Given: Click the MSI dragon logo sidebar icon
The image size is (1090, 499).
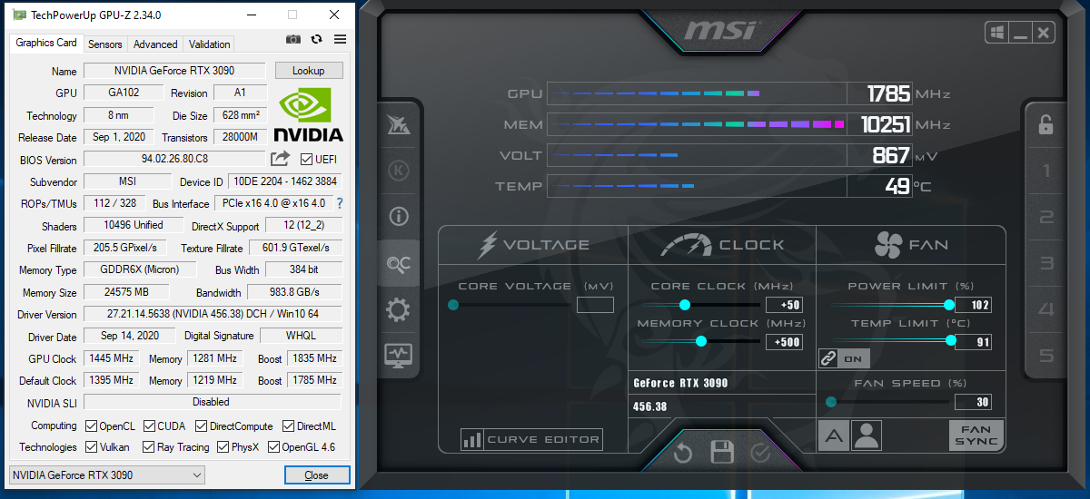Looking at the screenshot, I should pyautogui.click(x=398, y=125).
